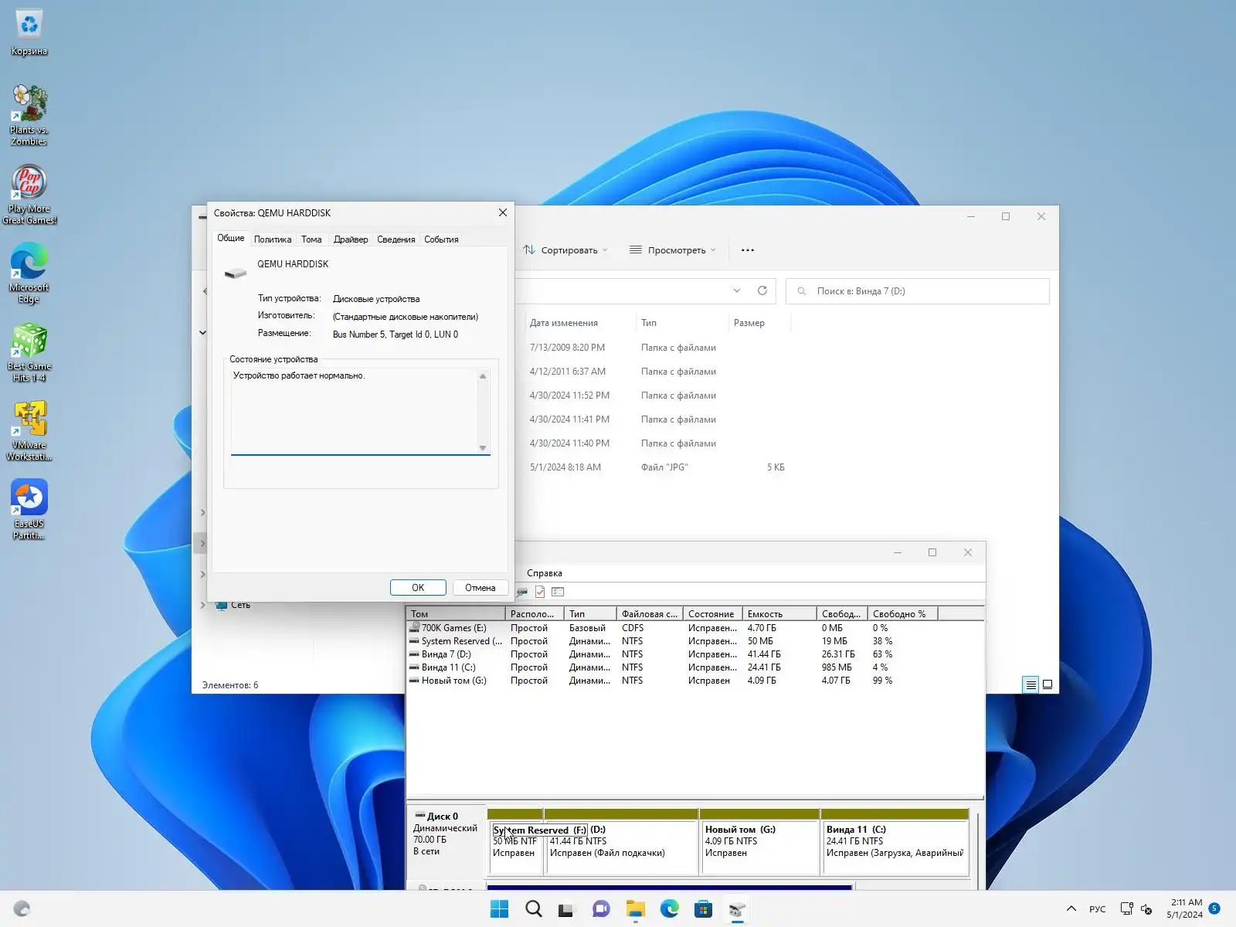Click the checklist panel toolbar icon in Disk Management
This screenshot has height=927, width=1236.
point(558,592)
